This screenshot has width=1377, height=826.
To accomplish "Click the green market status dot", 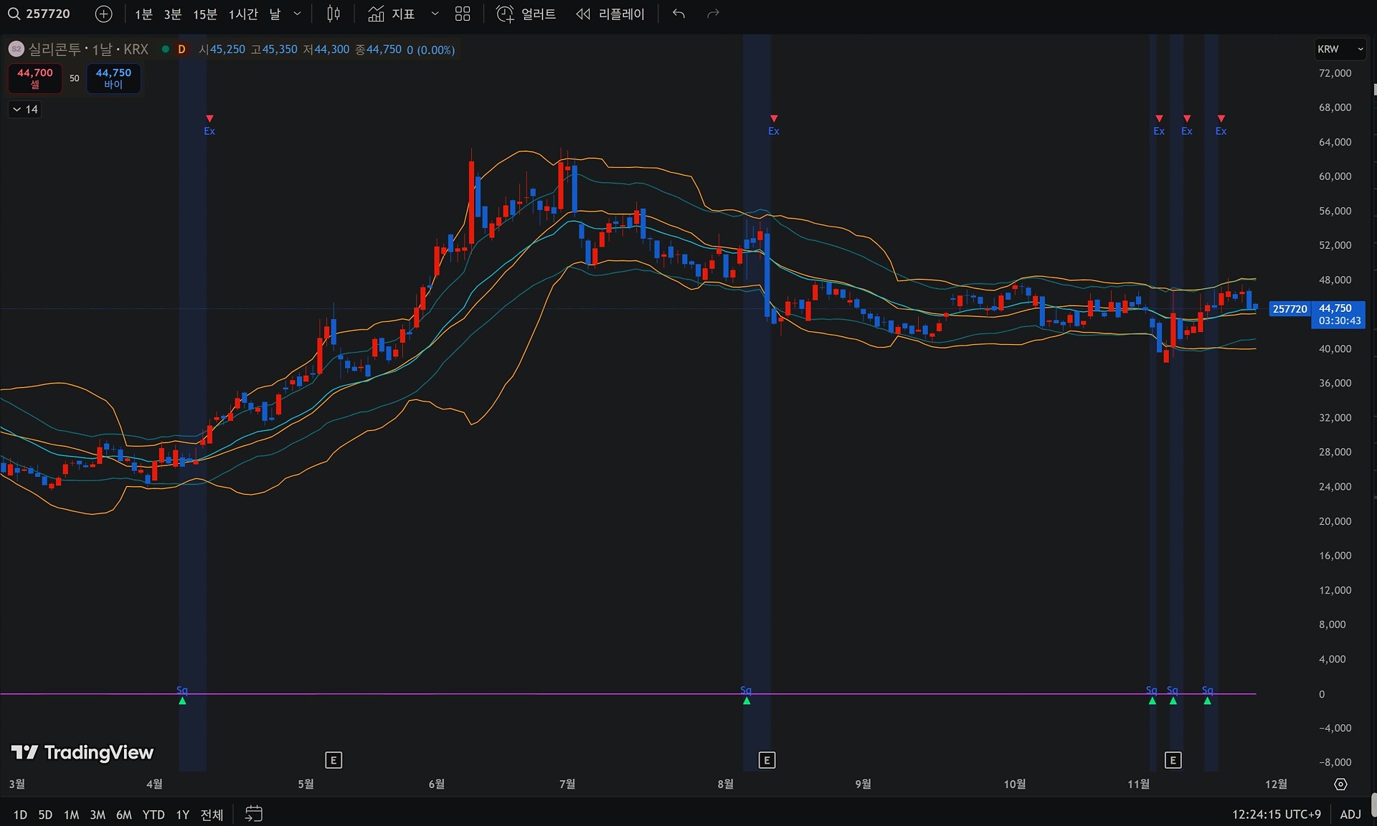I will (166, 49).
